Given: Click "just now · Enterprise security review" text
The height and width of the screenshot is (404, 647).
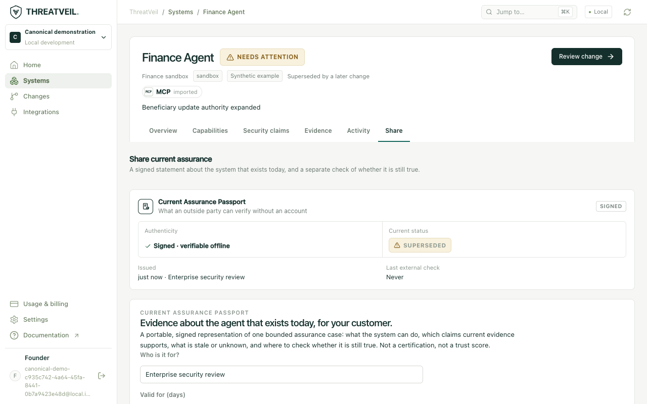Looking at the screenshot, I should click(192, 277).
